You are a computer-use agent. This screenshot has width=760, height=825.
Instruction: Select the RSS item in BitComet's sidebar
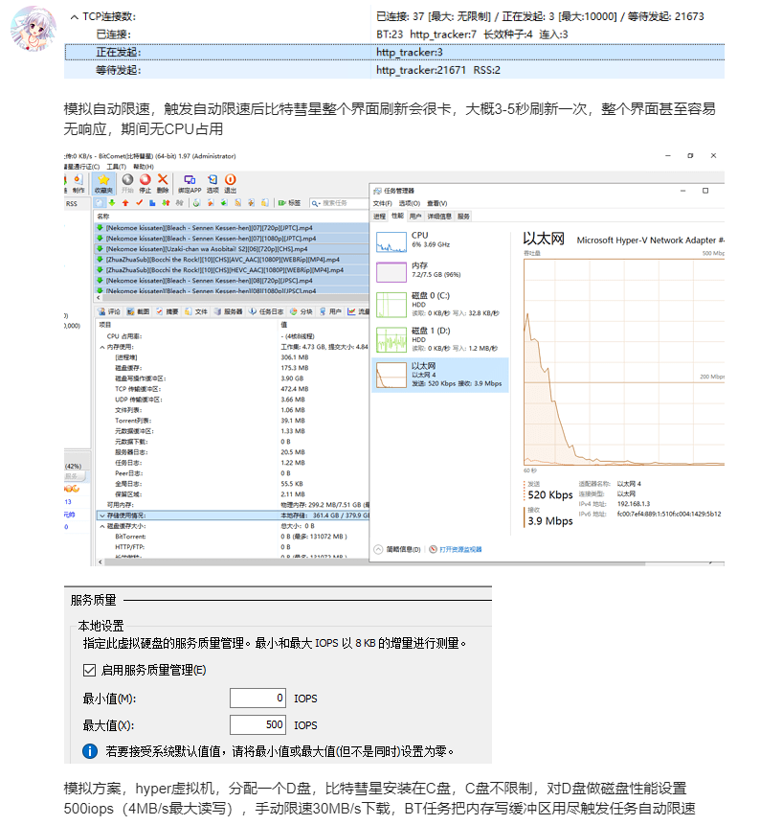tap(72, 204)
